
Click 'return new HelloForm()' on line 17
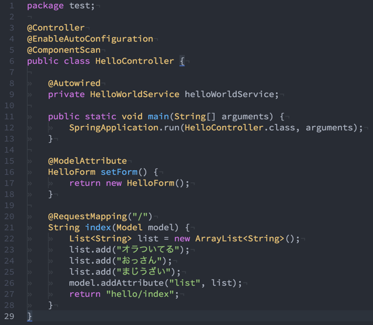pyautogui.click(x=126, y=183)
